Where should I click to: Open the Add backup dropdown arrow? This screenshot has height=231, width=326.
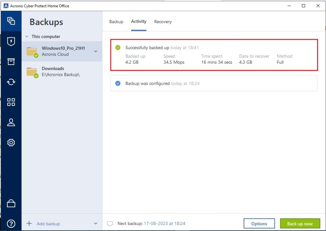pos(96,223)
